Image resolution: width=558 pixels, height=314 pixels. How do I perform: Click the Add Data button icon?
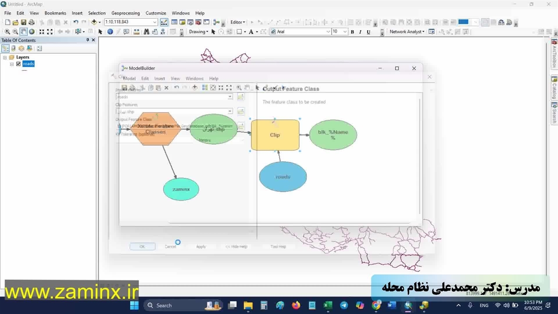(94, 22)
